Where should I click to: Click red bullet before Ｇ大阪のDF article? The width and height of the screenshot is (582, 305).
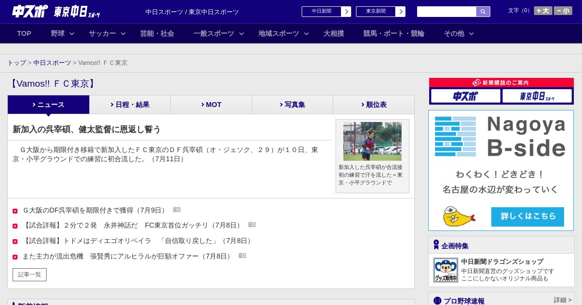(15, 211)
